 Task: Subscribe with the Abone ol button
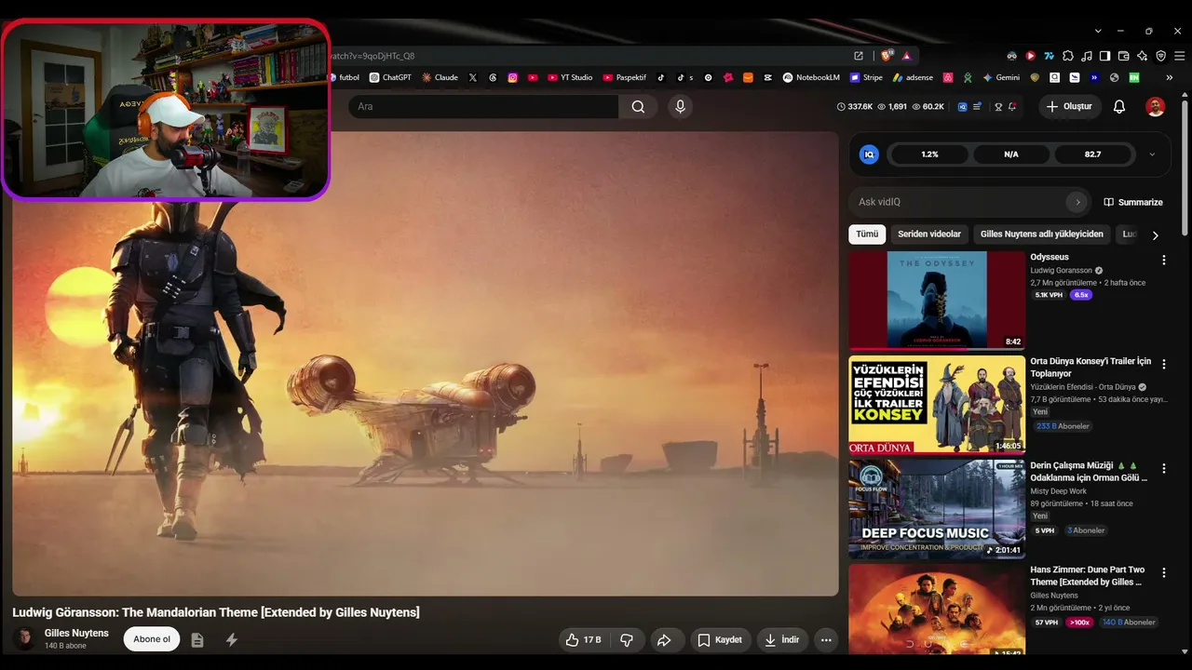[152, 639]
